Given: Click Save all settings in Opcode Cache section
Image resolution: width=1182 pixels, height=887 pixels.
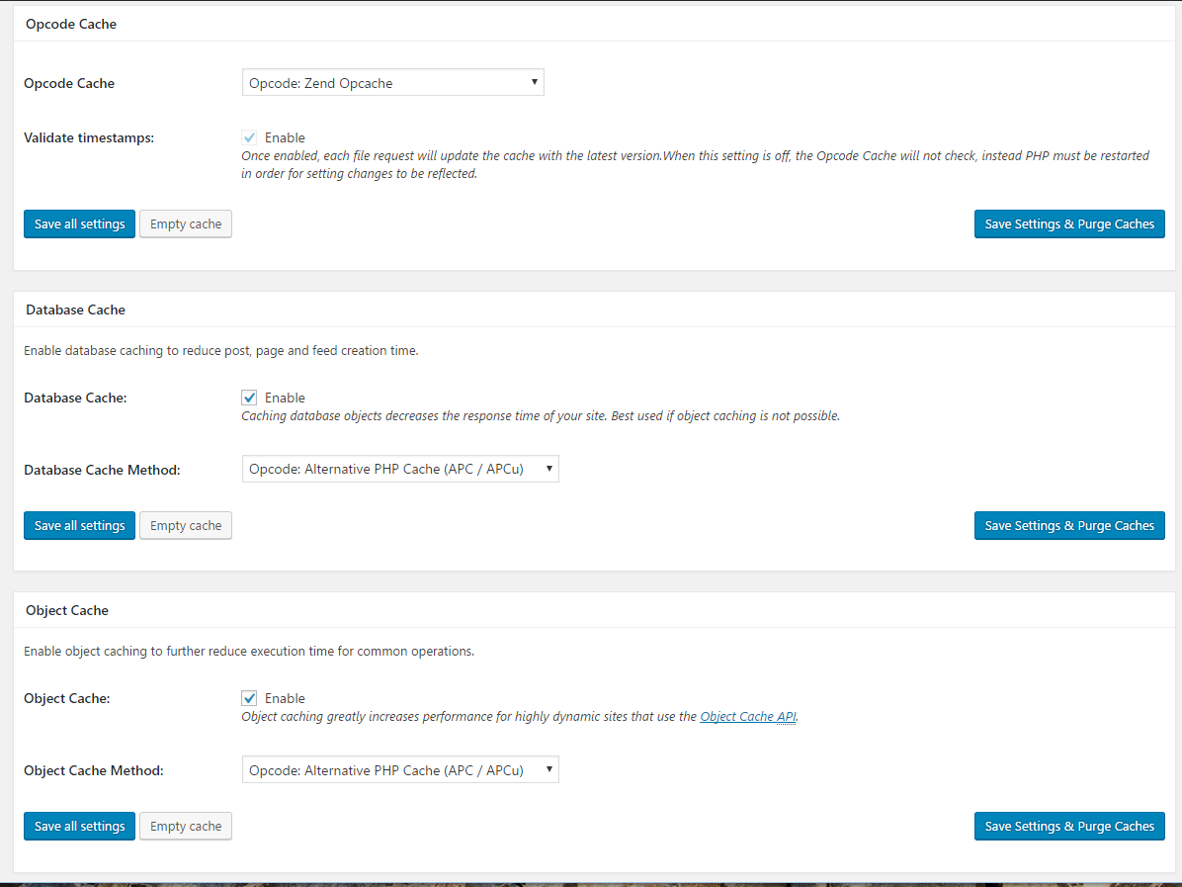Looking at the screenshot, I should [x=79, y=224].
